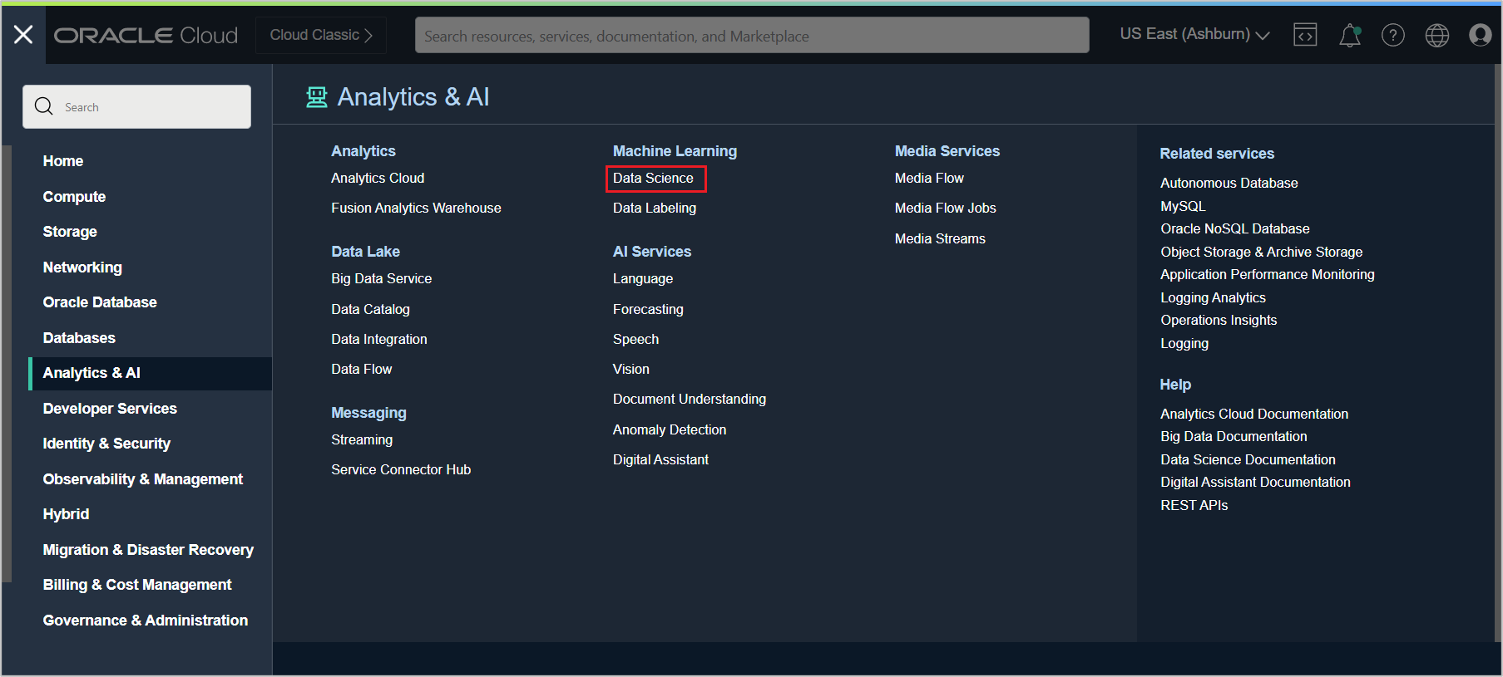Select Storage in the navigation menu

pyautogui.click(x=70, y=232)
